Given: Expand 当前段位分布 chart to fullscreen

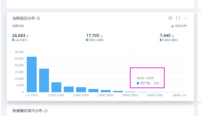Looking at the screenshot, I should coord(178,18).
